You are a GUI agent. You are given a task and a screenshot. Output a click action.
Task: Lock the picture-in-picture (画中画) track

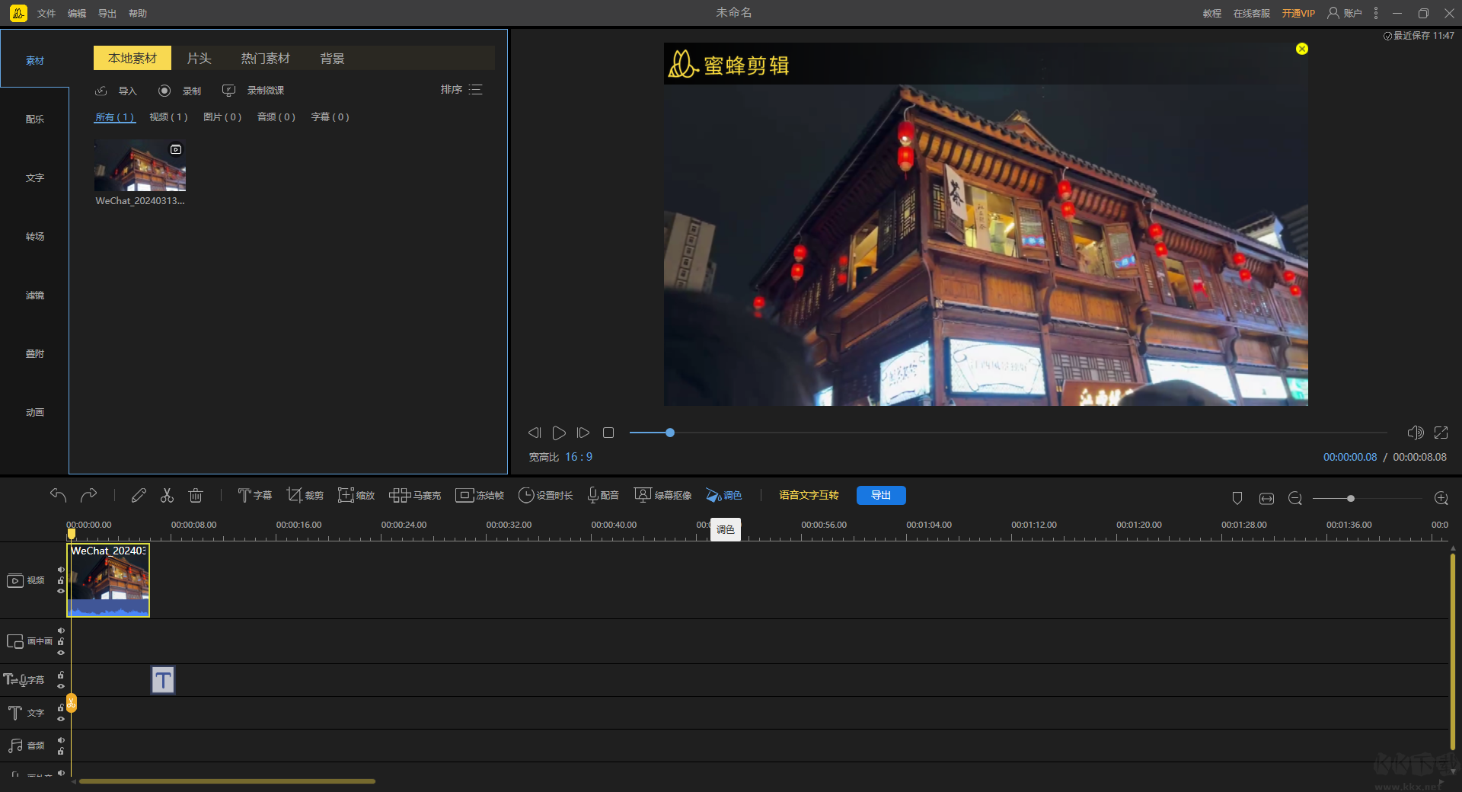pyautogui.click(x=61, y=642)
